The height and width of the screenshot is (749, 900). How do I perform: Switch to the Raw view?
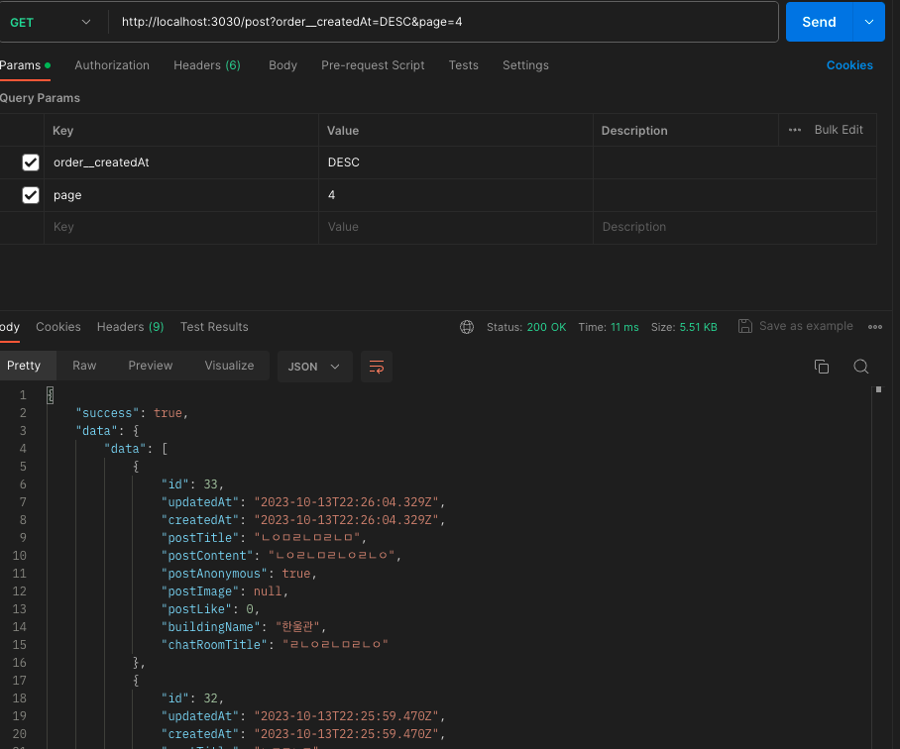click(84, 366)
